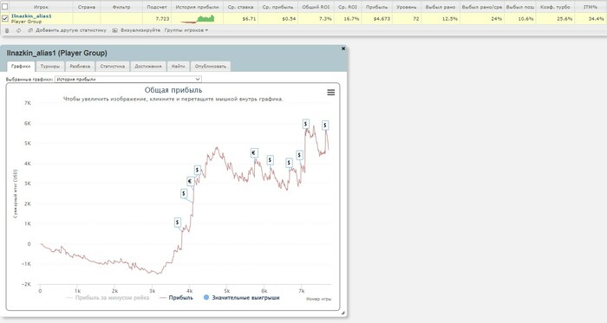The image size is (607, 323).
Task: Sort by the 'Ср. ставка' column header
Action: click(x=241, y=7)
